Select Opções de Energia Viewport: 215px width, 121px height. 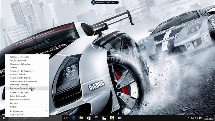pos(27,61)
